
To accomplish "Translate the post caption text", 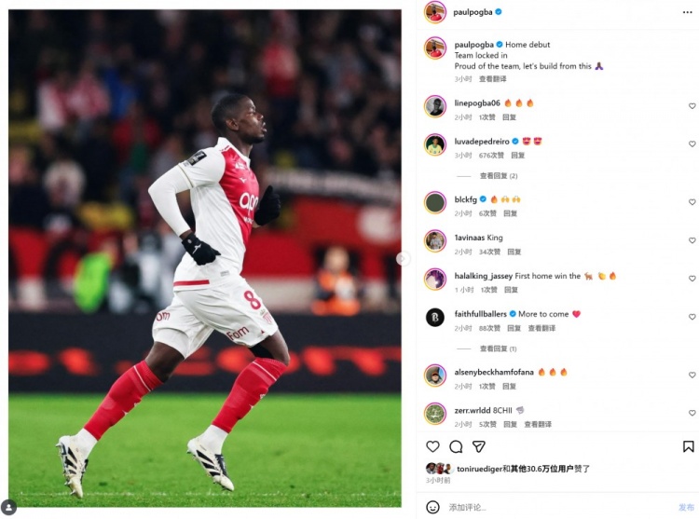I will [x=493, y=79].
